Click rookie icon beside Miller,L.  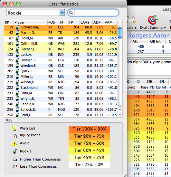[17, 77]
